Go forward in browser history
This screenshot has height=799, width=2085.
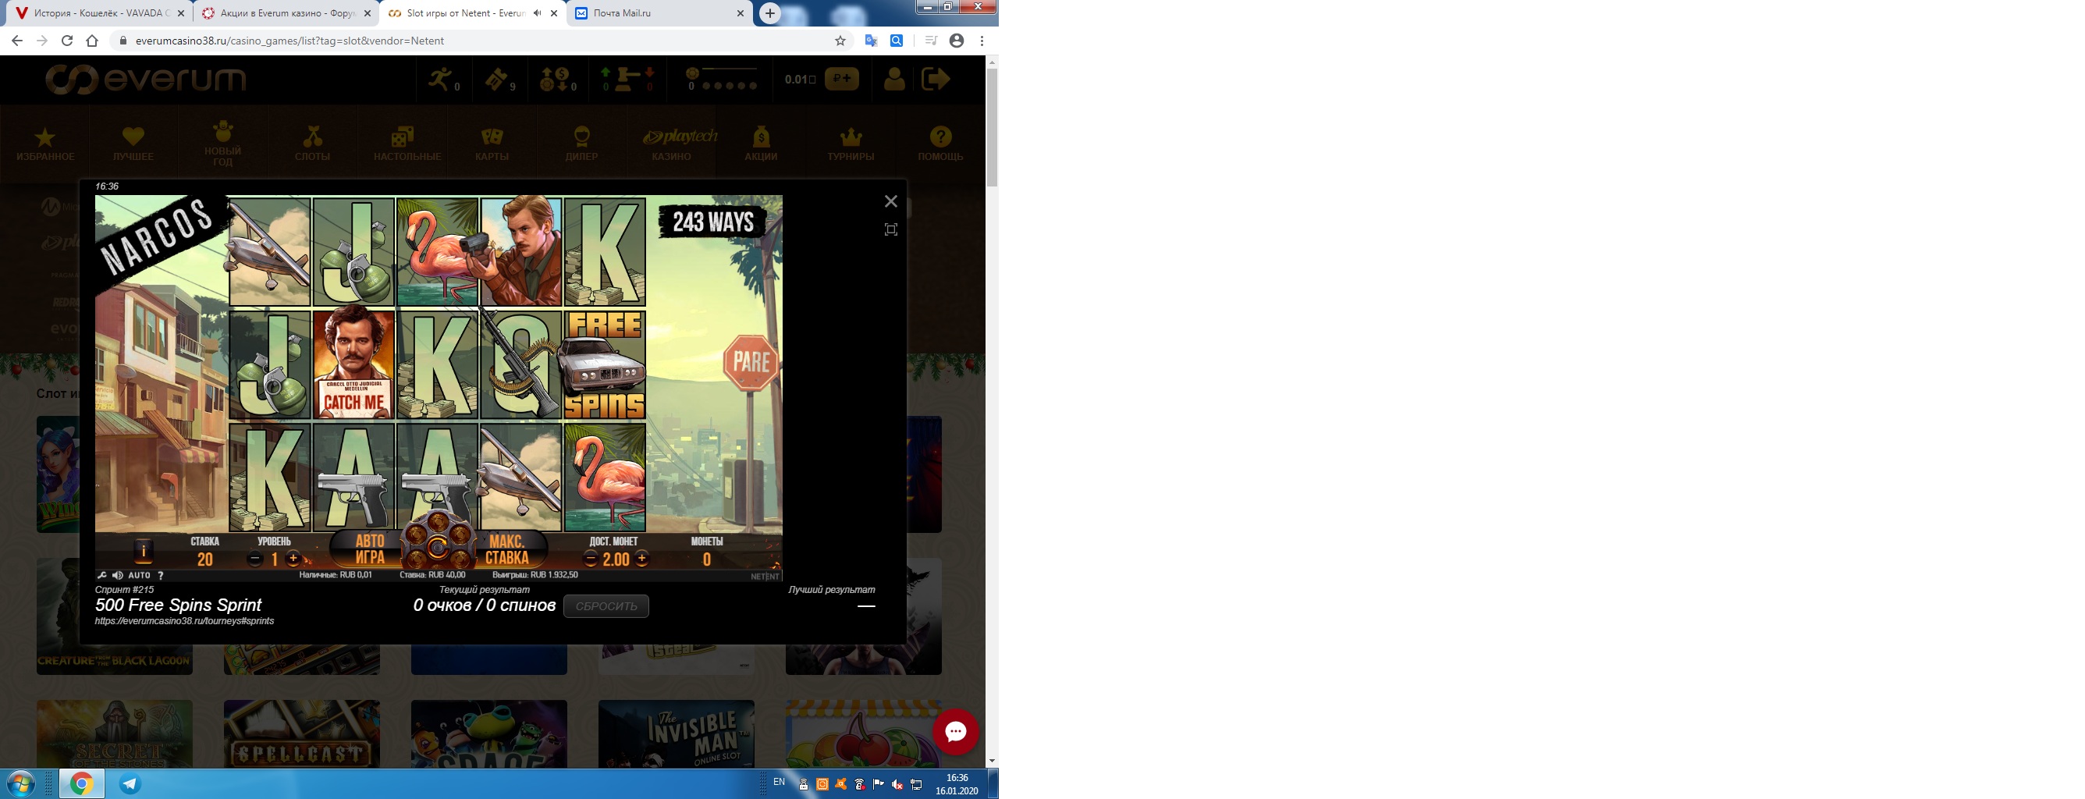point(42,41)
